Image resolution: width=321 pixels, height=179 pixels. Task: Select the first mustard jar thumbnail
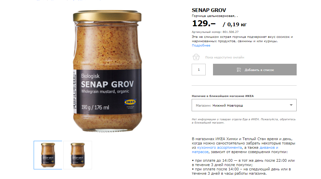point(48,155)
